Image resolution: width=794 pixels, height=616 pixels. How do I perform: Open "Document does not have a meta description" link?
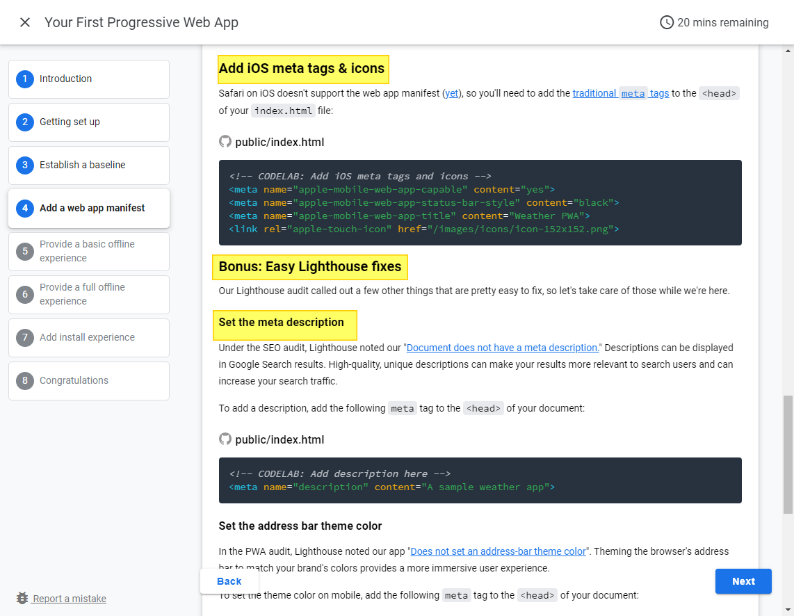pyautogui.click(x=503, y=348)
